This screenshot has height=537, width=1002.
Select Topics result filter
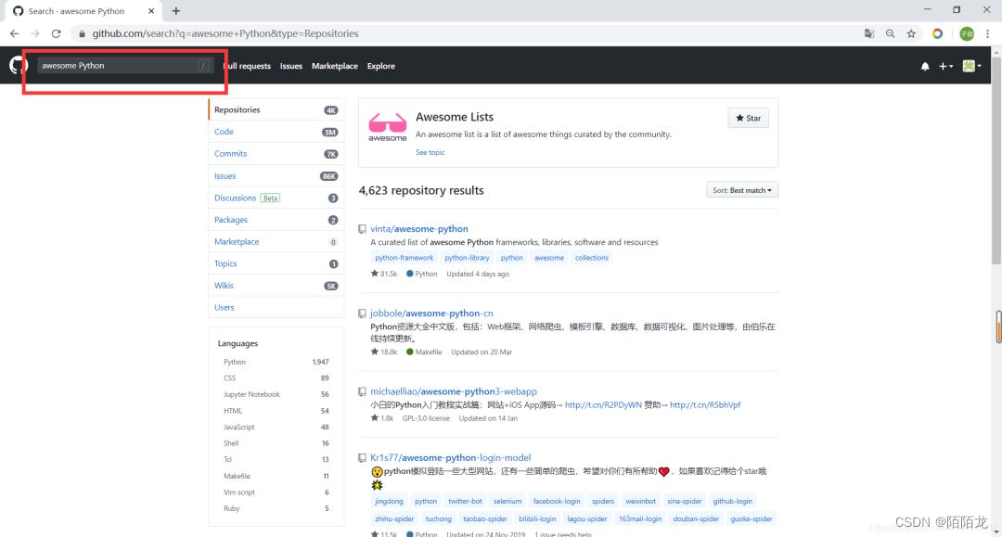click(276, 263)
